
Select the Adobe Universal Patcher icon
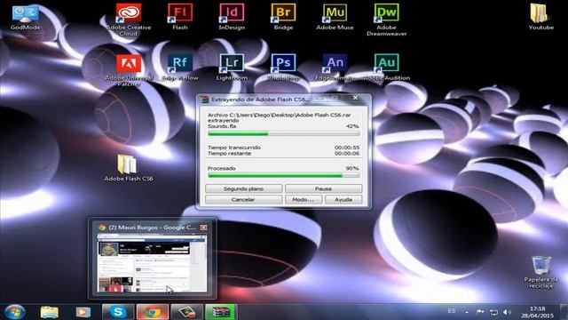(x=129, y=69)
